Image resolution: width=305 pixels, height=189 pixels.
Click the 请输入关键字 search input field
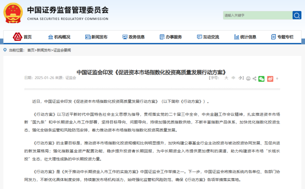click(x=258, y=15)
